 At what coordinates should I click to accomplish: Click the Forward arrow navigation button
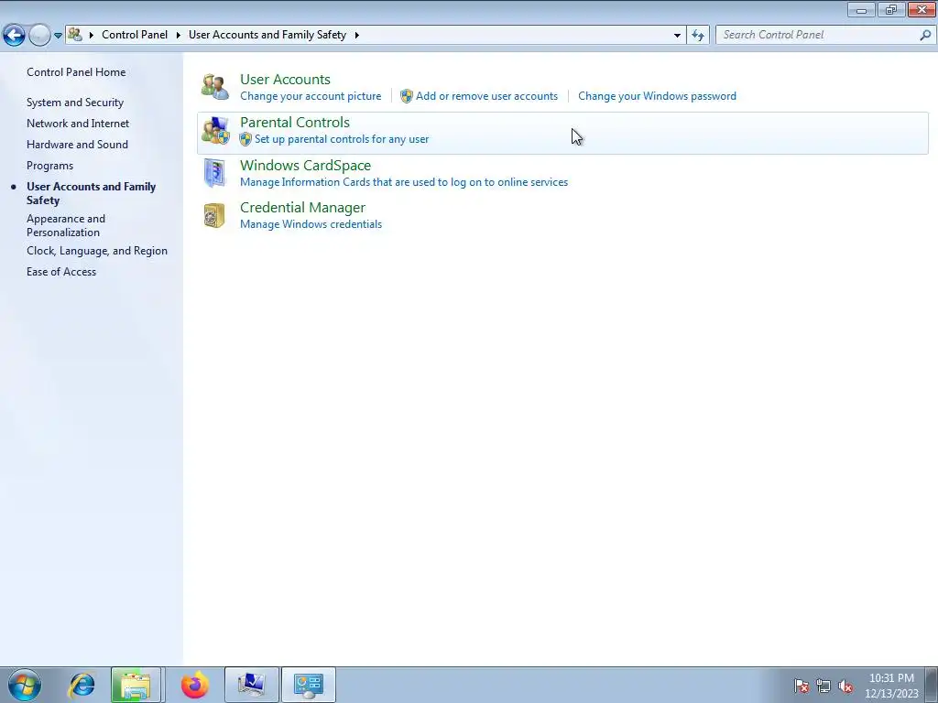tap(39, 36)
